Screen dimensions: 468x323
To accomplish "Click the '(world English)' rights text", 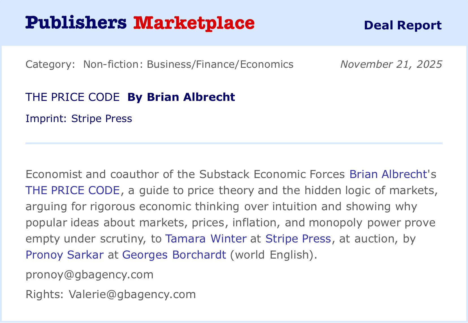I will 274,255.
